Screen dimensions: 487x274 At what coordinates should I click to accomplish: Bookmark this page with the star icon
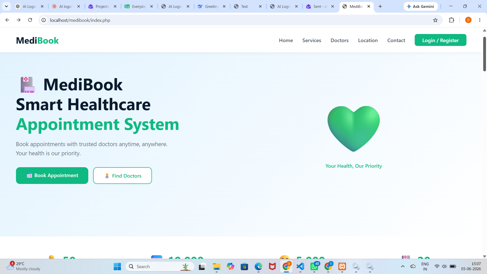point(435,20)
